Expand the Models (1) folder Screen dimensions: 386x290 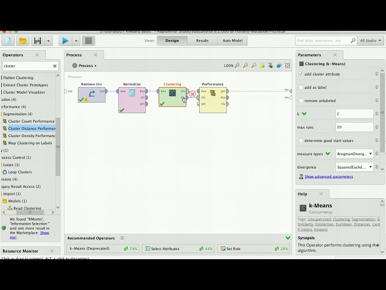pyautogui.click(x=17, y=201)
